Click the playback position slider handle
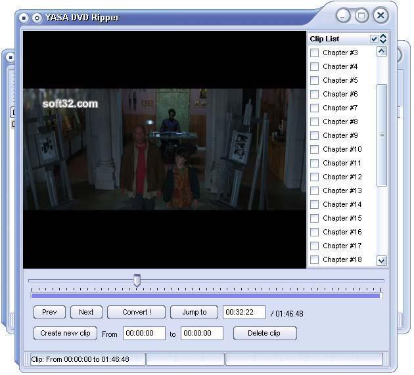 (x=137, y=280)
